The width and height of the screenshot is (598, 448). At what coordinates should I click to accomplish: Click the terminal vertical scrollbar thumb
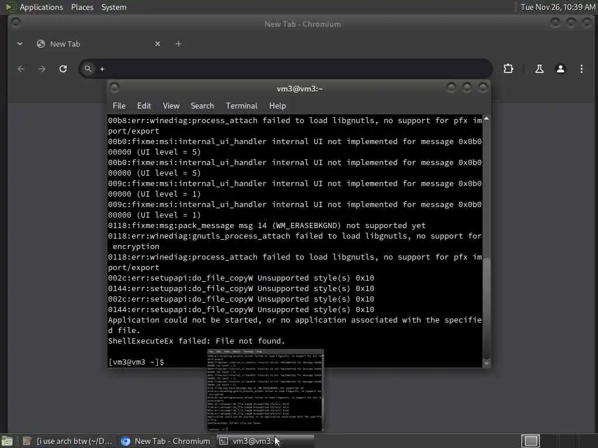(486, 308)
